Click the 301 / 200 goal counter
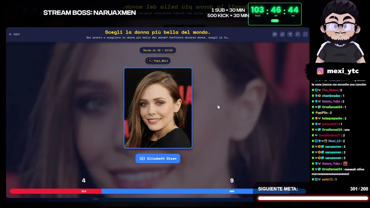Screen dimensions: 370x208 [359, 189]
